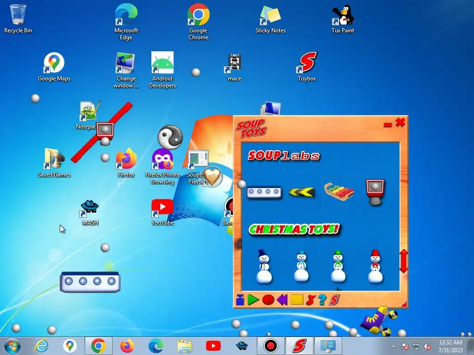Image resolution: width=474 pixels, height=355 pixels.
Task: Click the red record circle in Soup Toys
Action: coord(268,300)
